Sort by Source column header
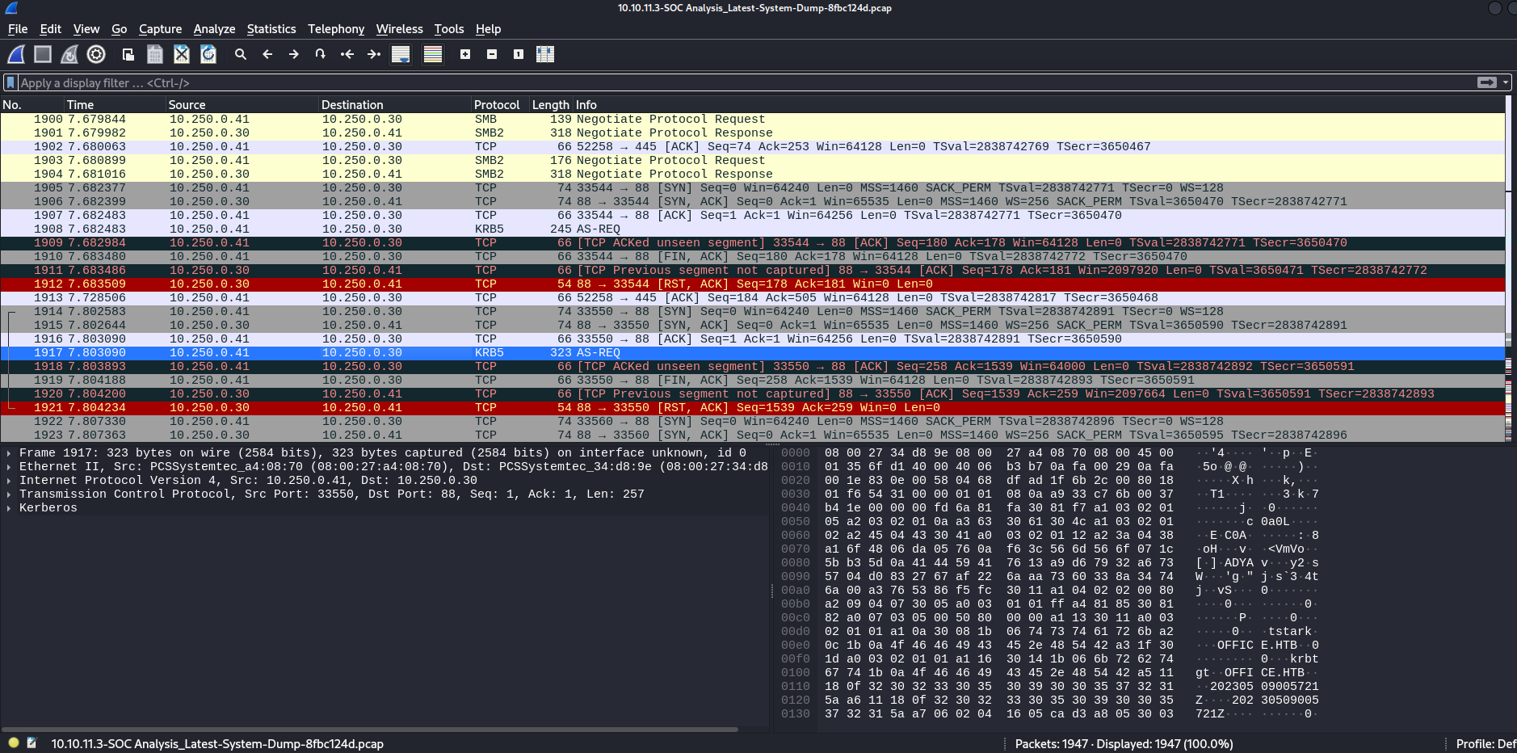The height and width of the screenshot is (753, 1517). 242,105
